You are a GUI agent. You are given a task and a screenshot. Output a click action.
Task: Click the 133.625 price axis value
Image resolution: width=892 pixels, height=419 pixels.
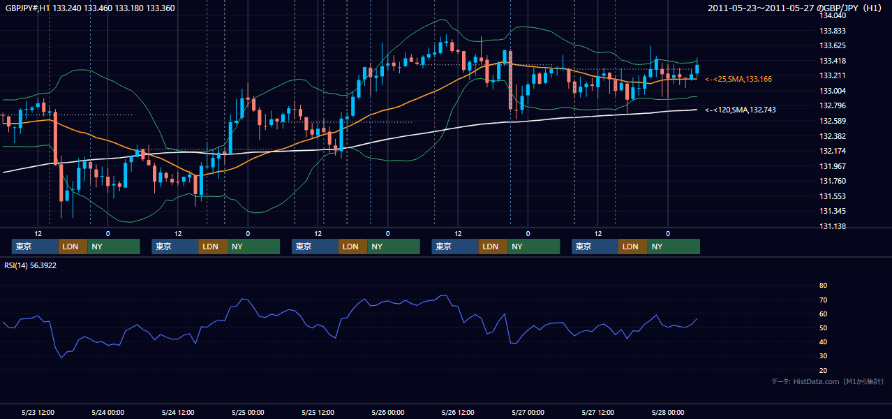[833, 45]
